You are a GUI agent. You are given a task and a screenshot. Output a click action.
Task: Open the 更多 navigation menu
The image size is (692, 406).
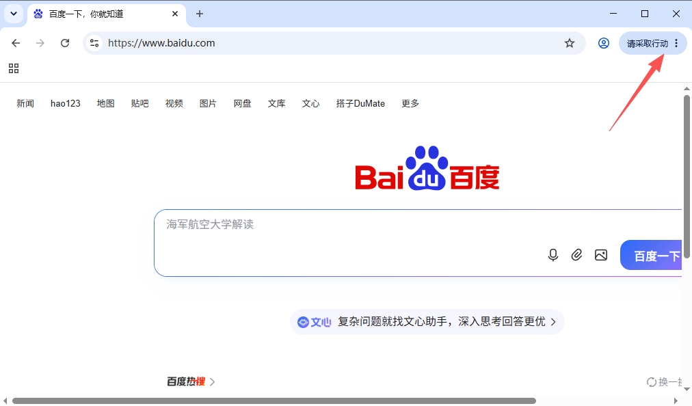(x=410, y=103)
